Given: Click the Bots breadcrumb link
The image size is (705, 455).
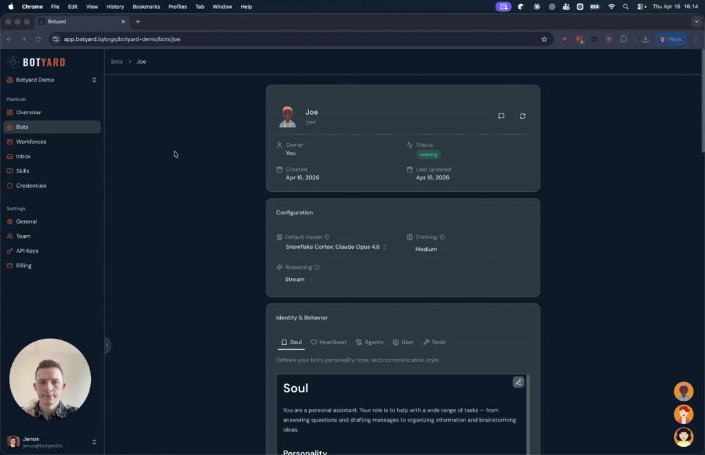Looking at the screenshot, I should (x=116, y=61).
